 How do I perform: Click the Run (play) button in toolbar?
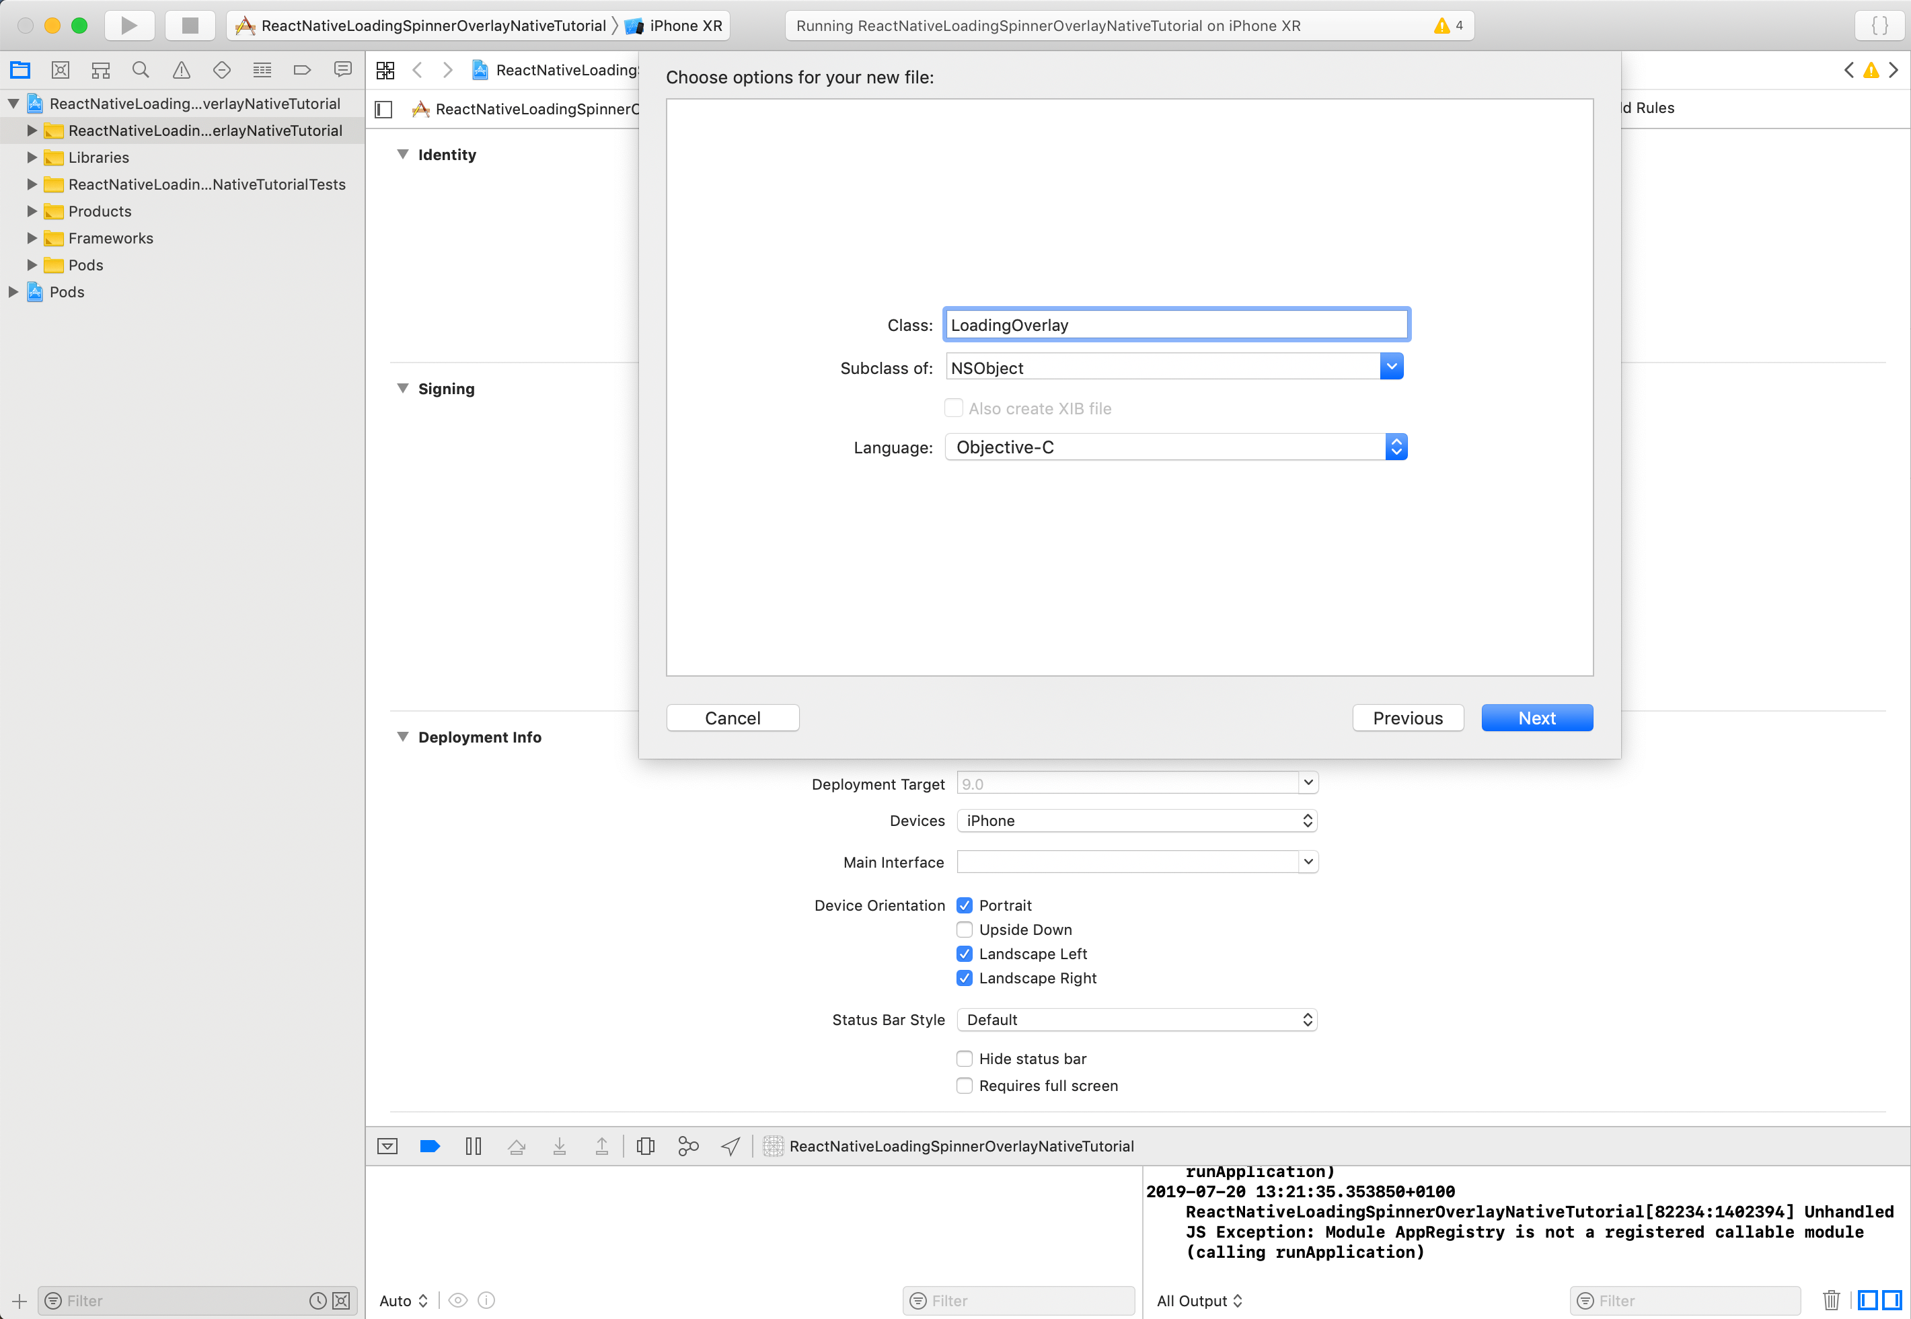point(129,26)
